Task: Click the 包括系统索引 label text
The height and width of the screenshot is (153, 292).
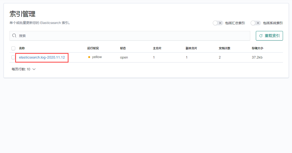Action: tap(273, 23)
